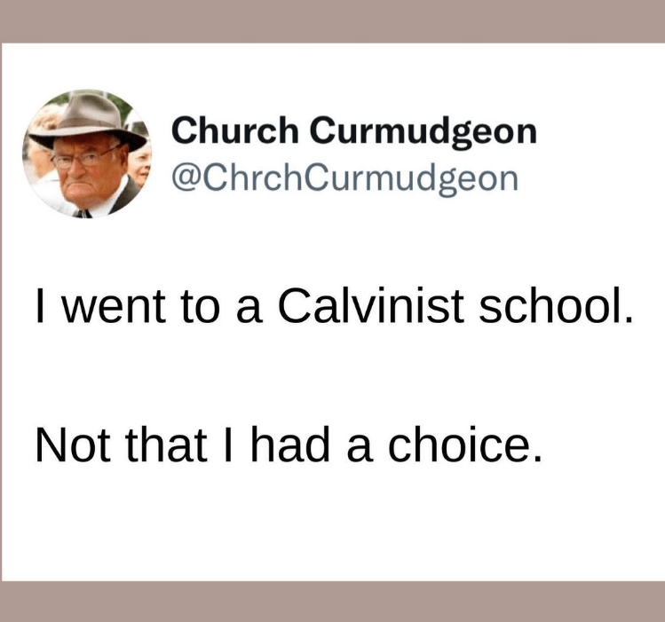Image resolution: width=665 pixels, height=622 pixels.
Task: Click the bottom taupe border bar
Action: (x=332, y=602)
